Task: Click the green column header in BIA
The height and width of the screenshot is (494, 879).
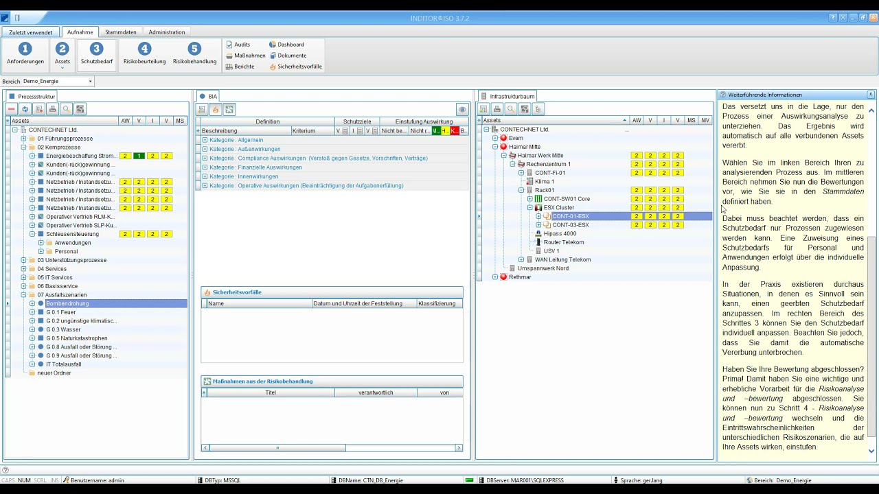Action: click(x=435, y=130)
